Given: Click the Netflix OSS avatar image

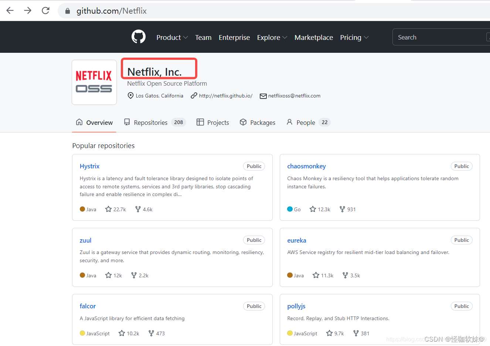Looking at the screenshot, I should point(94,82).
